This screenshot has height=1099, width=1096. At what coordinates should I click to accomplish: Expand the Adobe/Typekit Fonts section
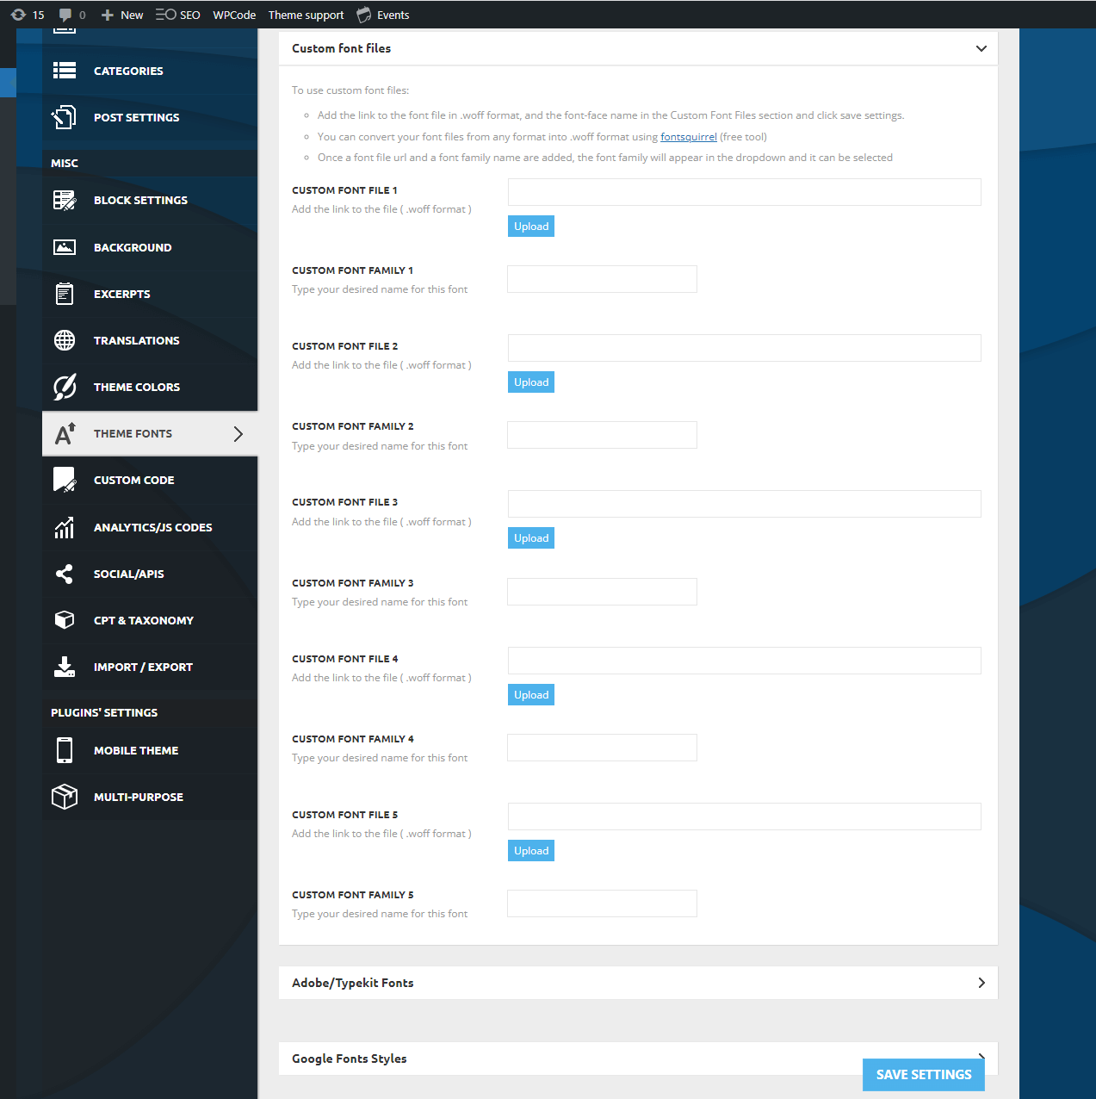point(981,983)
